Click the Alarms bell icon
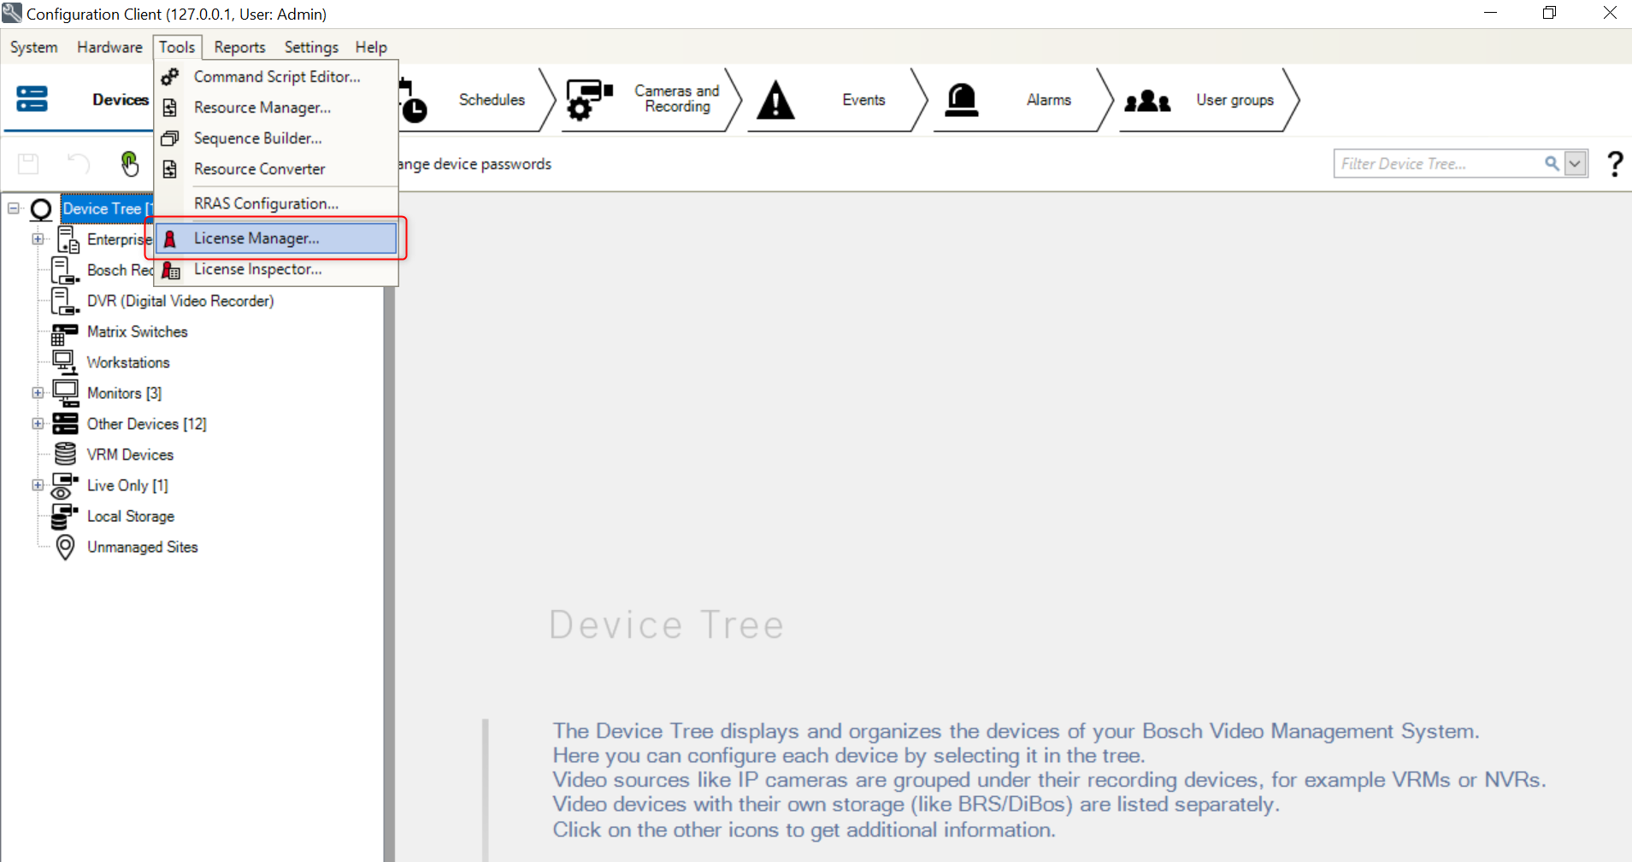 [962, 100]
